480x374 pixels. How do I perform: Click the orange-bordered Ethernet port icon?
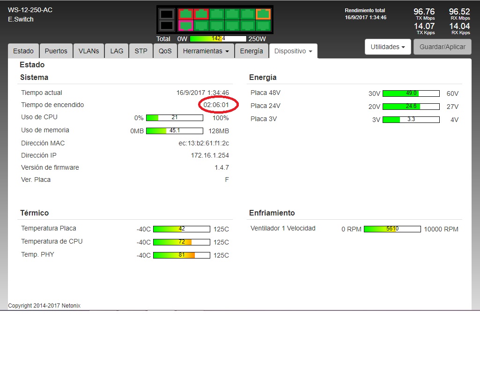[263, 14]
